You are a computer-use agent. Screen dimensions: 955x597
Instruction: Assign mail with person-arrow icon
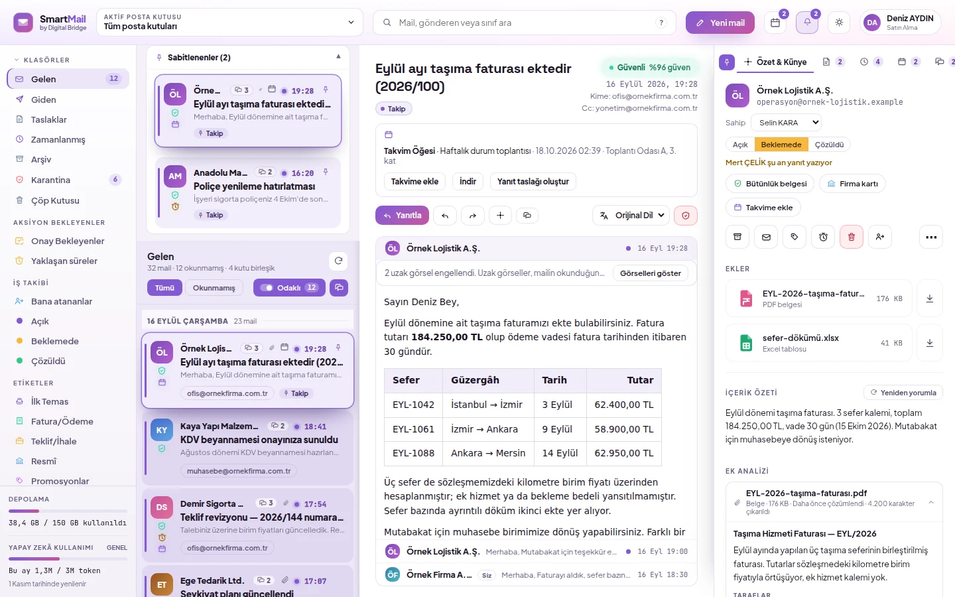click(880, 237)
